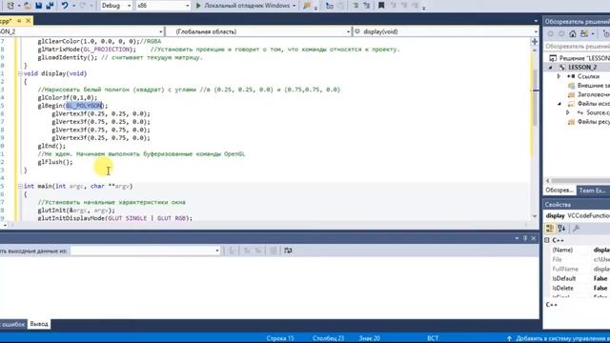
Task: Toggle word wrap in Output panel
Action: [288, 251]
